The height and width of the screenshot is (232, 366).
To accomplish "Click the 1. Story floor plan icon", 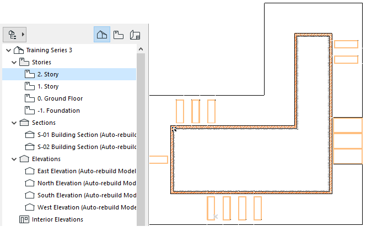I will pyautogui.click(x=30, y=86).
